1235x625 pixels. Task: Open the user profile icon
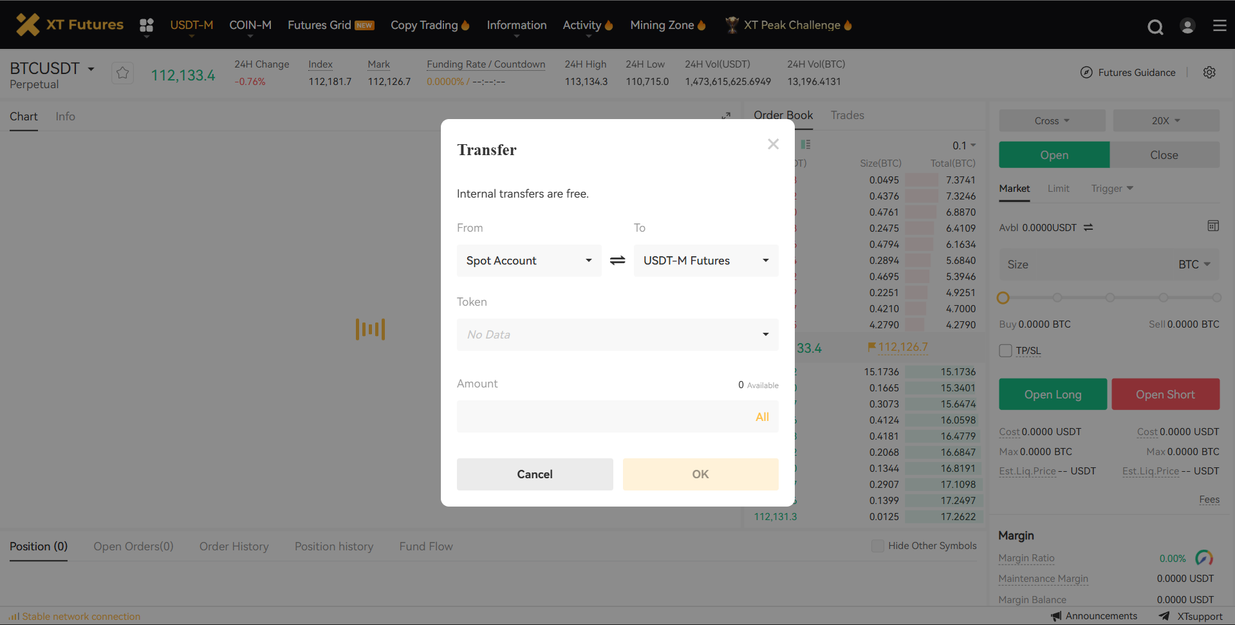click(1187, 26)
